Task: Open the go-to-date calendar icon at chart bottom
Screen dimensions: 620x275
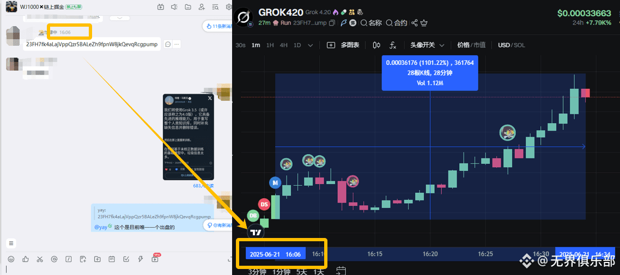Action: click(341, 271)
